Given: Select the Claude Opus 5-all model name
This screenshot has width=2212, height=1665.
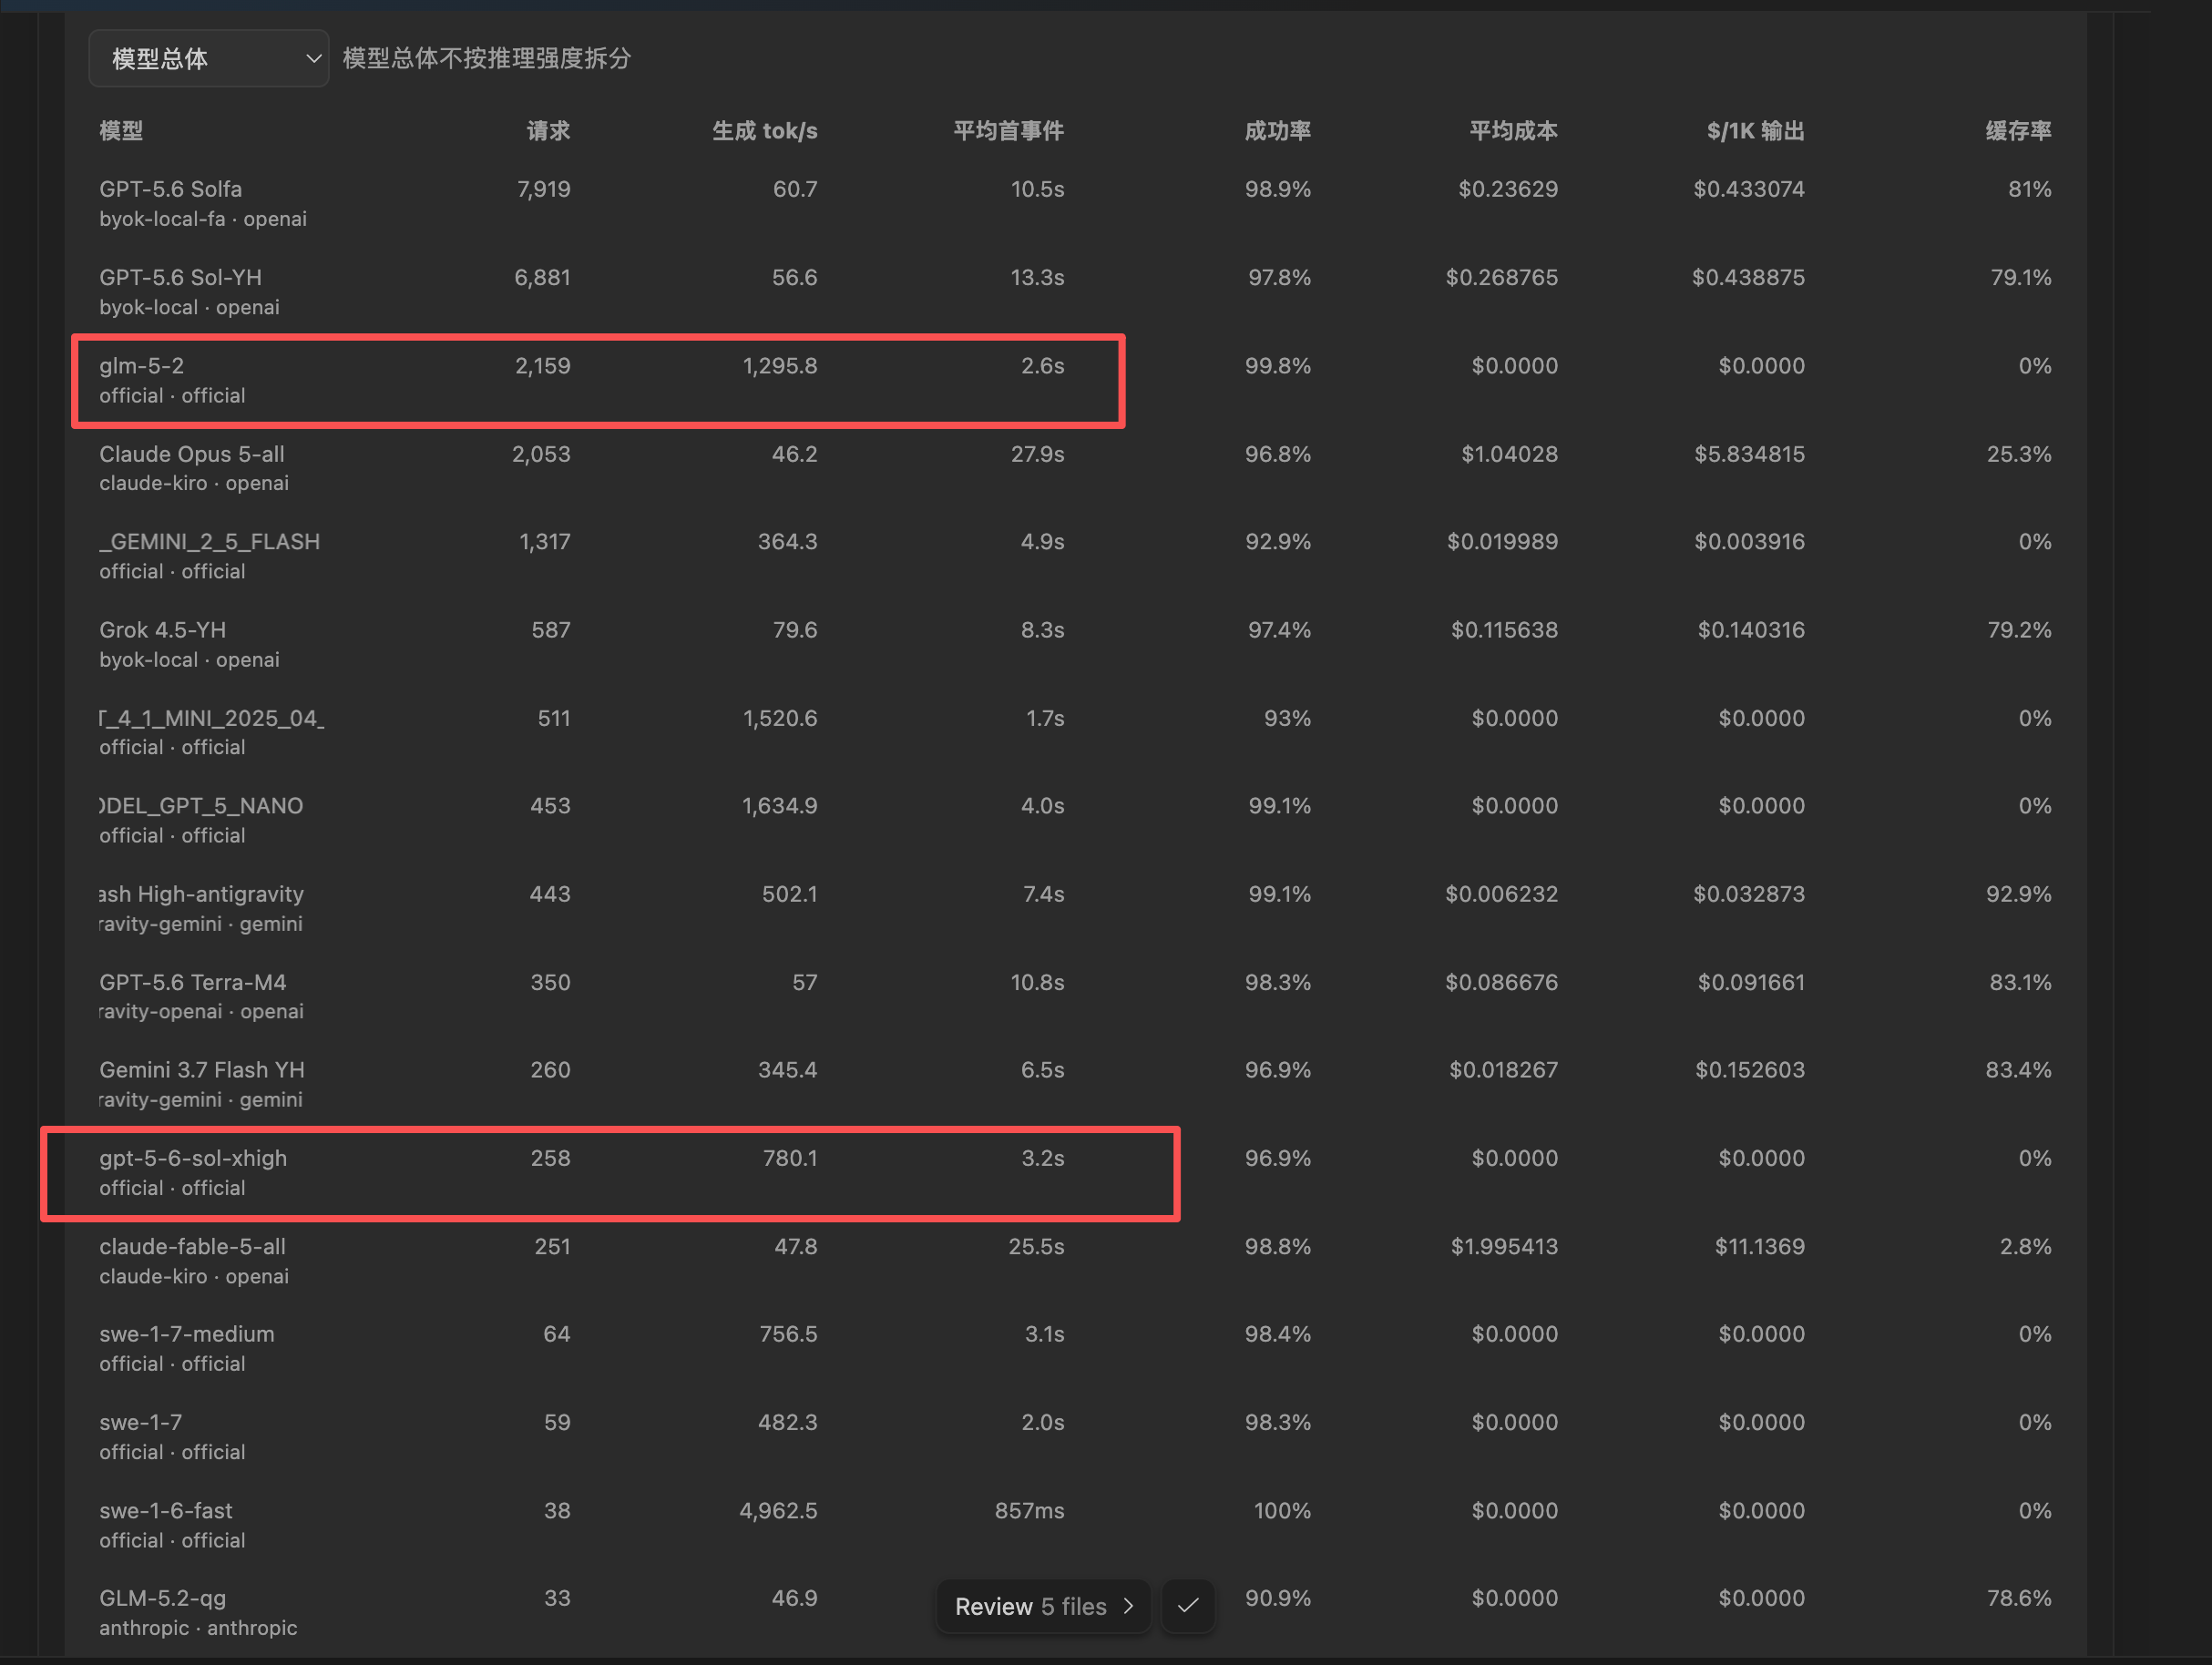Looking at the screenshot, I should coord(192,454).
